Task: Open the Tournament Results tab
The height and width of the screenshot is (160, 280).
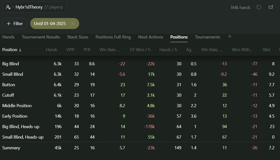Action: [x=41, y=37]
